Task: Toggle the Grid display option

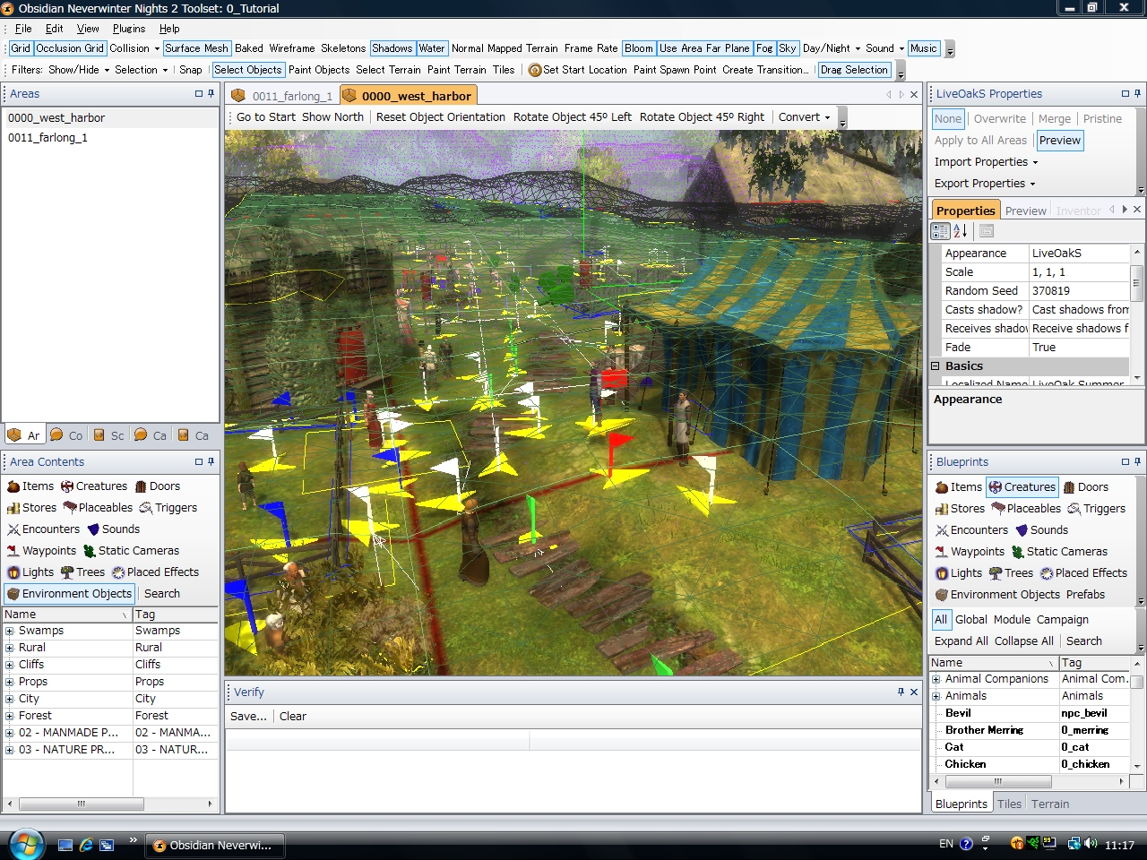Action: coord(21,48)
